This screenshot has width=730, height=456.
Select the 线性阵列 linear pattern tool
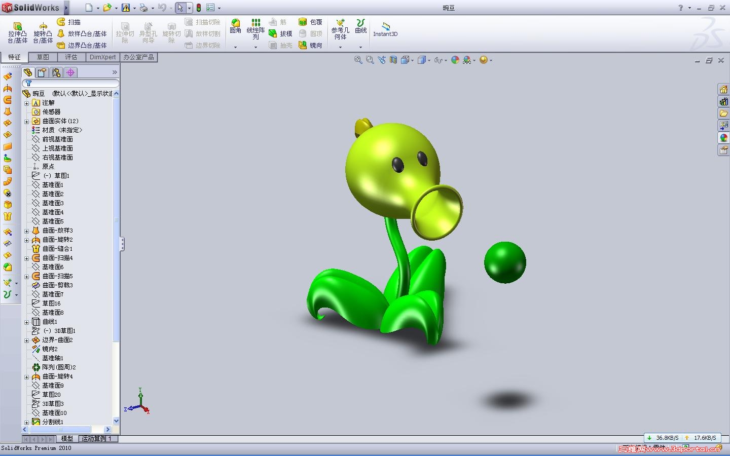click(255, 29)
